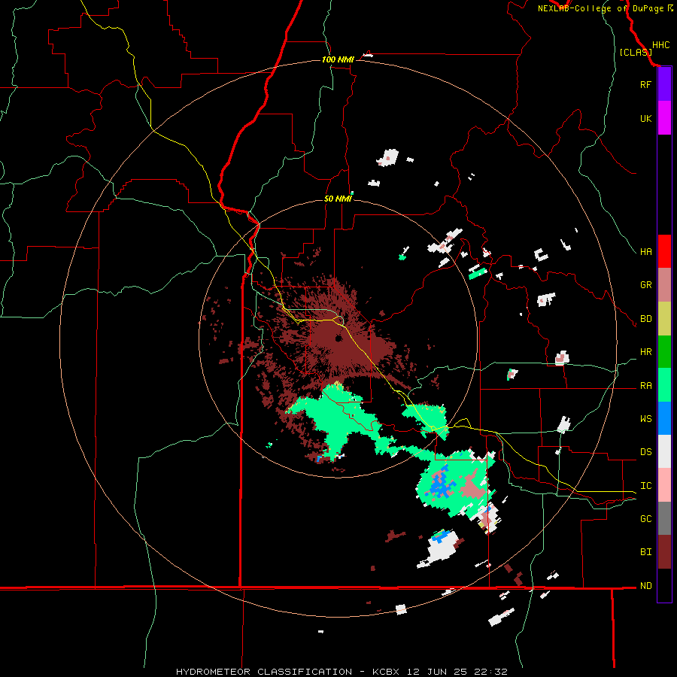Click the 'DS' legend label

click(646, 453)
